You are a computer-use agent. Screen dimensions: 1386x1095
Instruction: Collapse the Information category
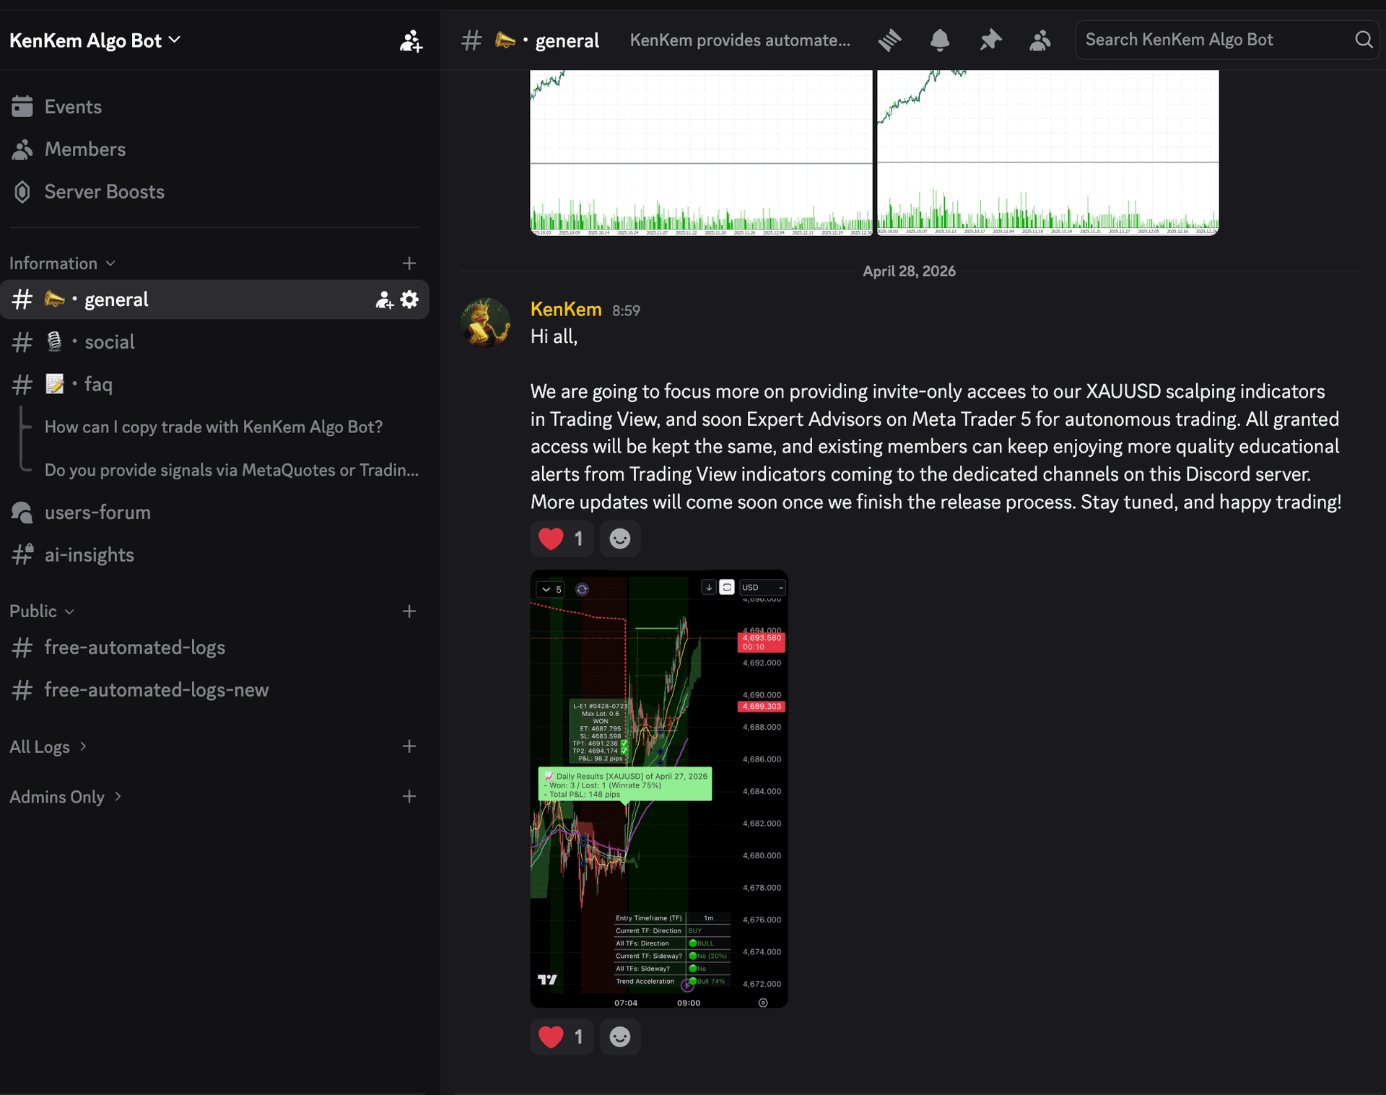point(62,263)
